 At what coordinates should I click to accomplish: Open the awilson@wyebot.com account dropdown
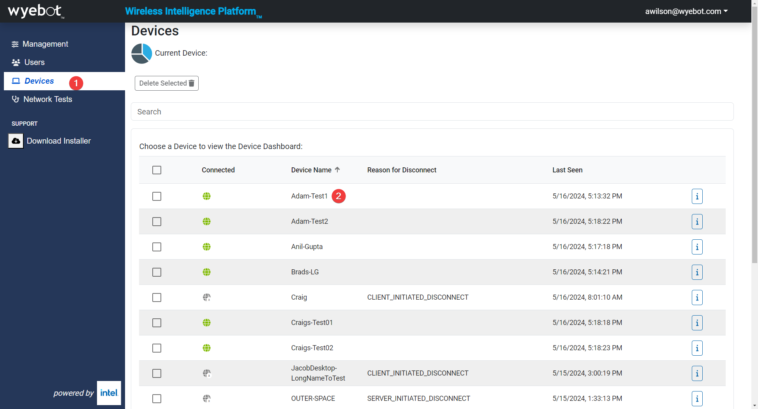686,11
